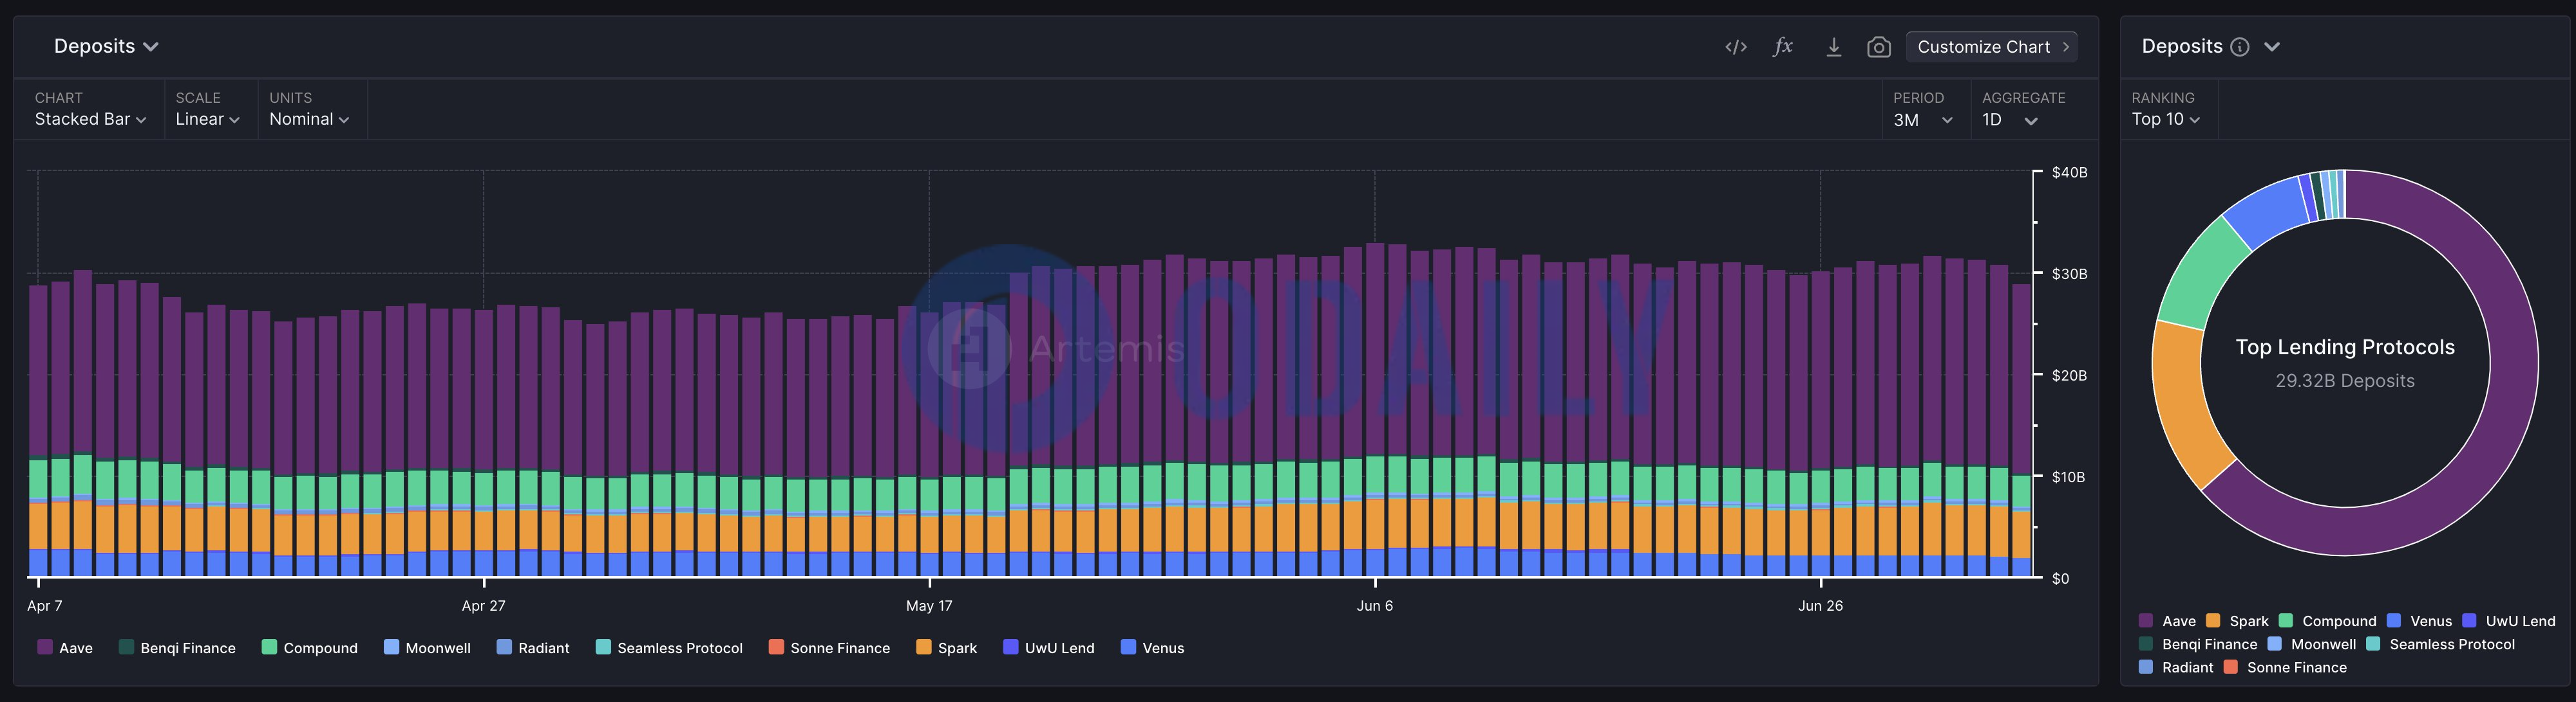Toggle Spark in donut chart legend
The width and height of the screenshot is (2576, 702).
pyautogui.click(x=2237, y=621)
